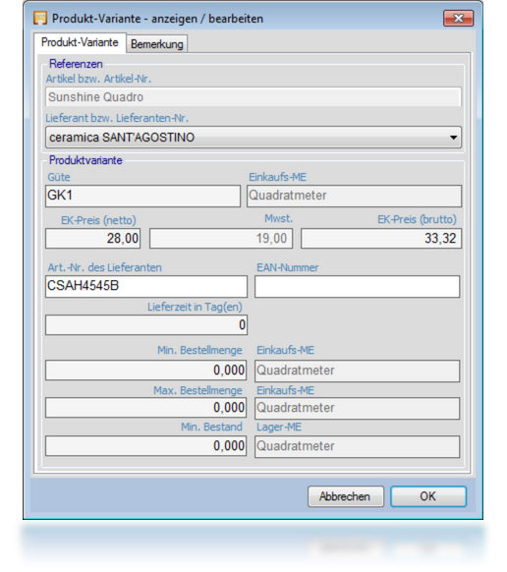Viewport: 507px width, 572px height.
Task: Click the dialog title bar icon
Action: point(40,18)
